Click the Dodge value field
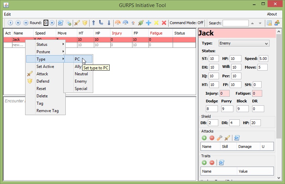 pyautogui.click(x=212, y=109)
